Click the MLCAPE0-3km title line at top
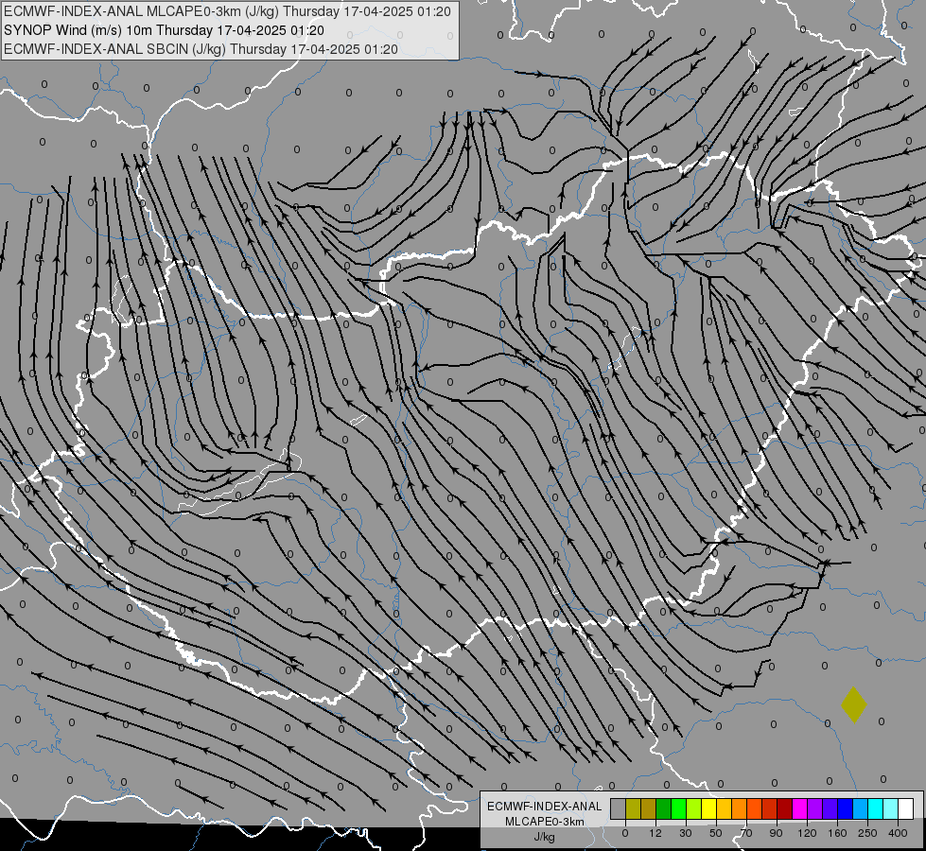This screenshot has height=851, width=926. pyautogui.click(x=227, y=11)
